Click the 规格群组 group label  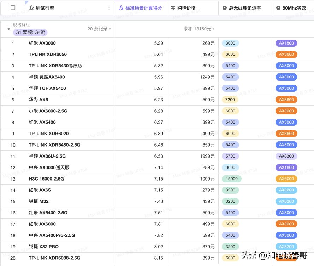(21, 25)
